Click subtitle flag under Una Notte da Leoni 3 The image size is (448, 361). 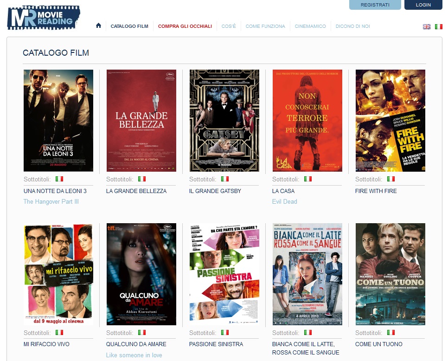click(x=59, y=179)
